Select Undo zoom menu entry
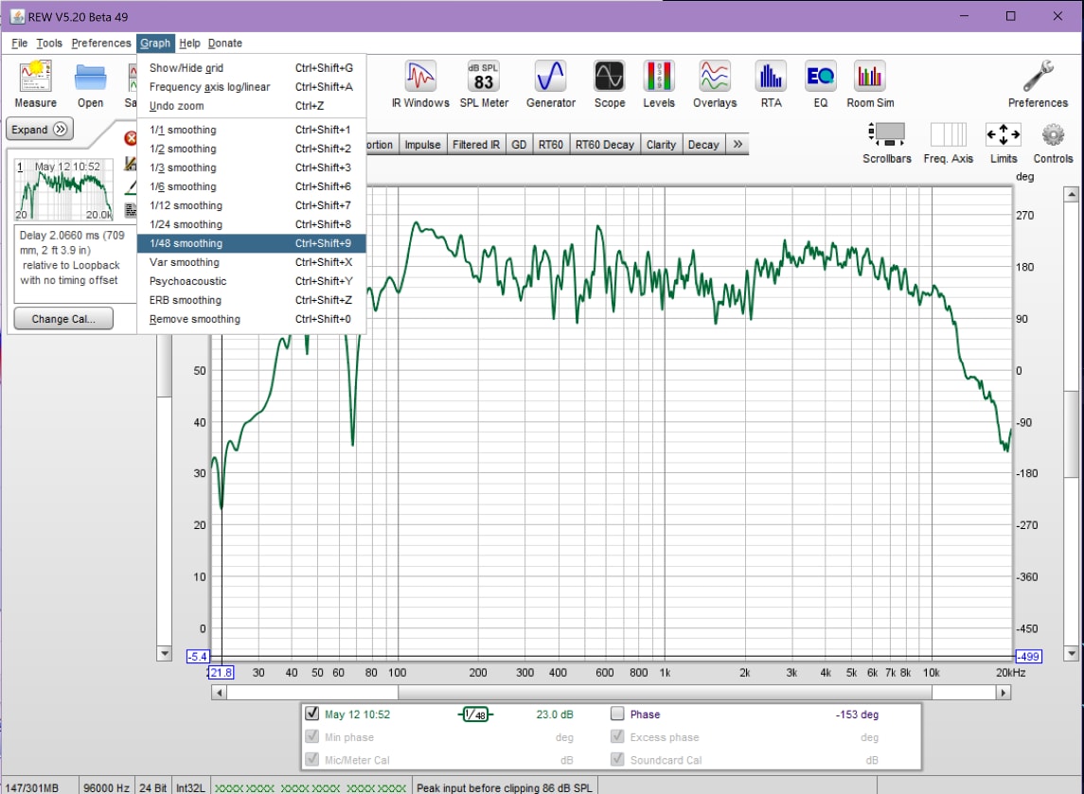The width and height of the screenshot is (1084, 794). (x=251, y=106)
